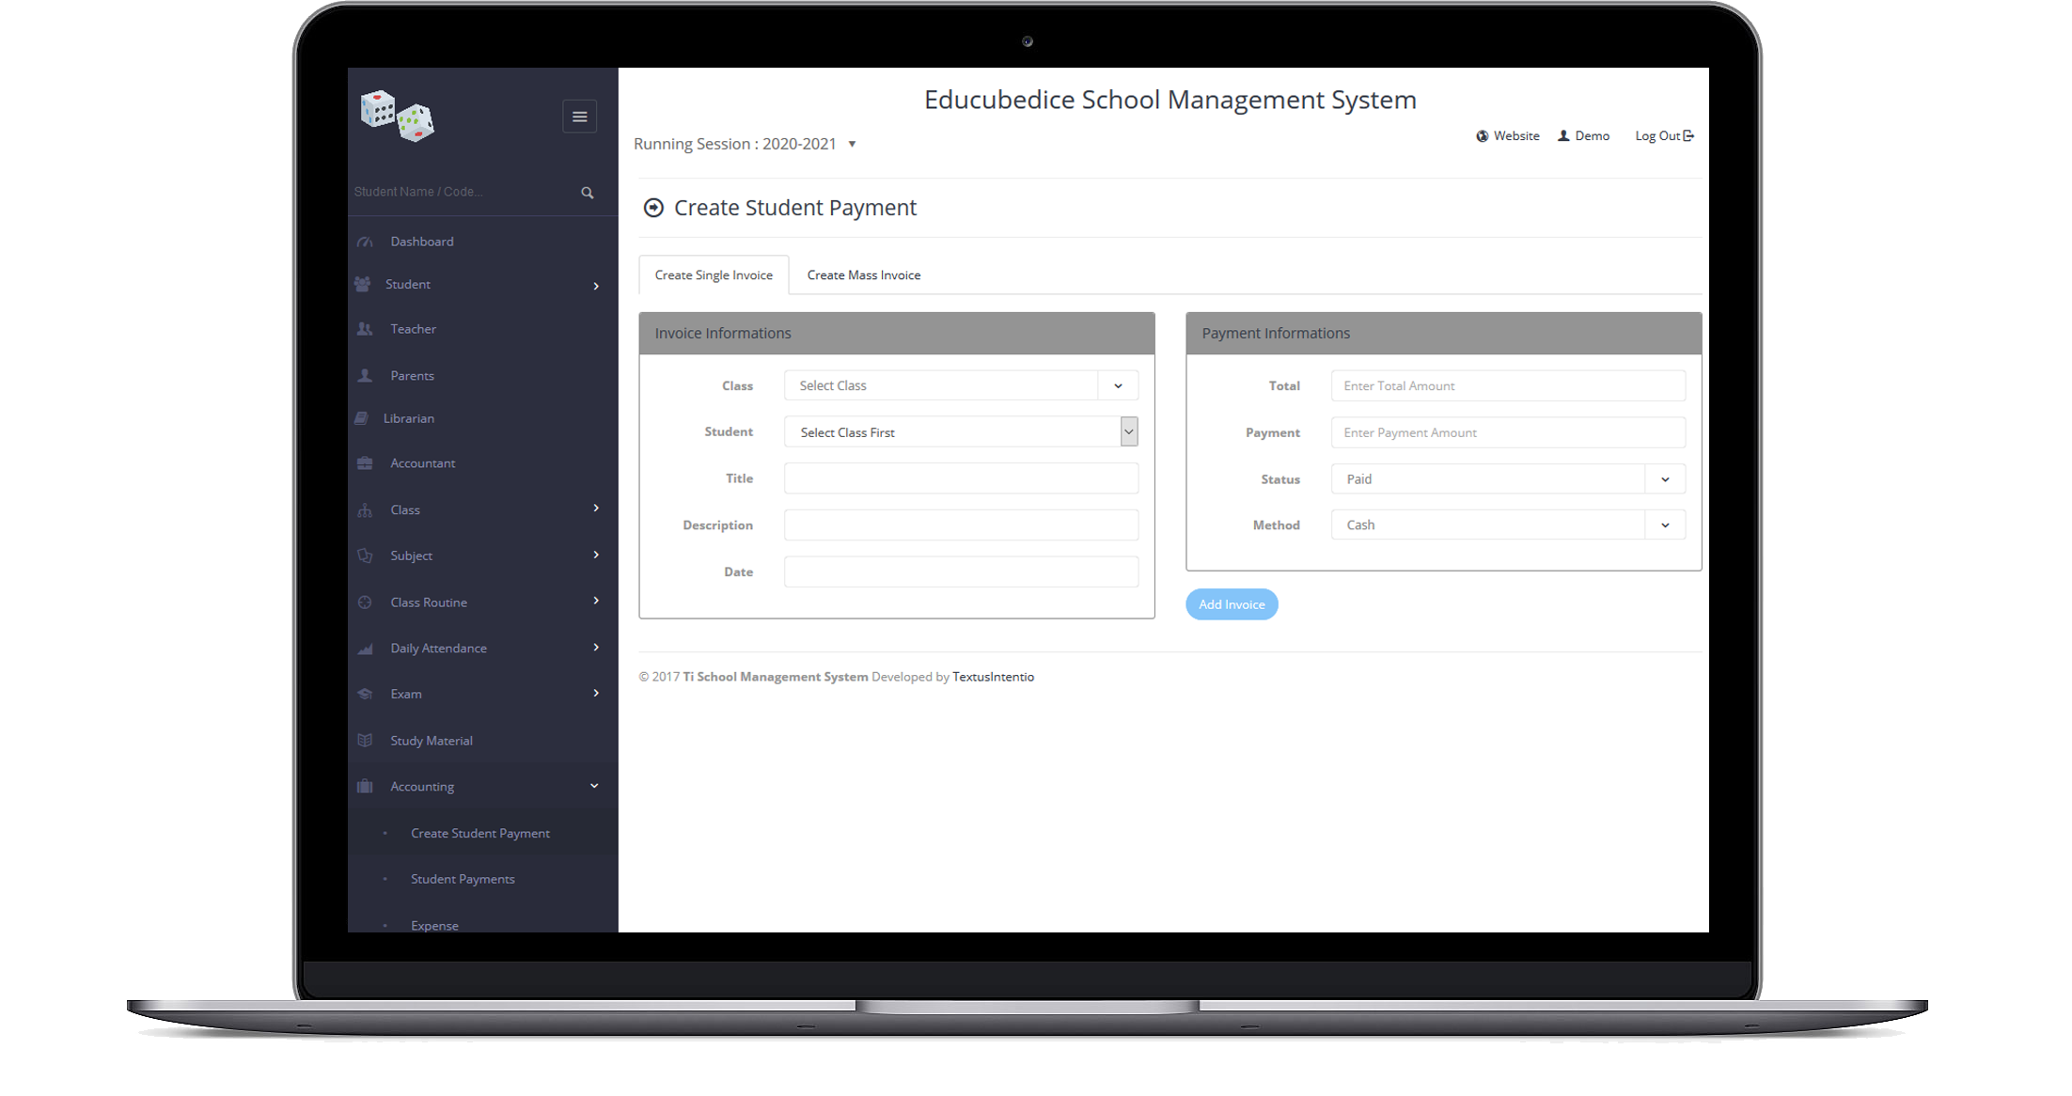Viewport: 2072px width, 1096px height.
Task: Click the Parents person icon
Action: (365, 375)
